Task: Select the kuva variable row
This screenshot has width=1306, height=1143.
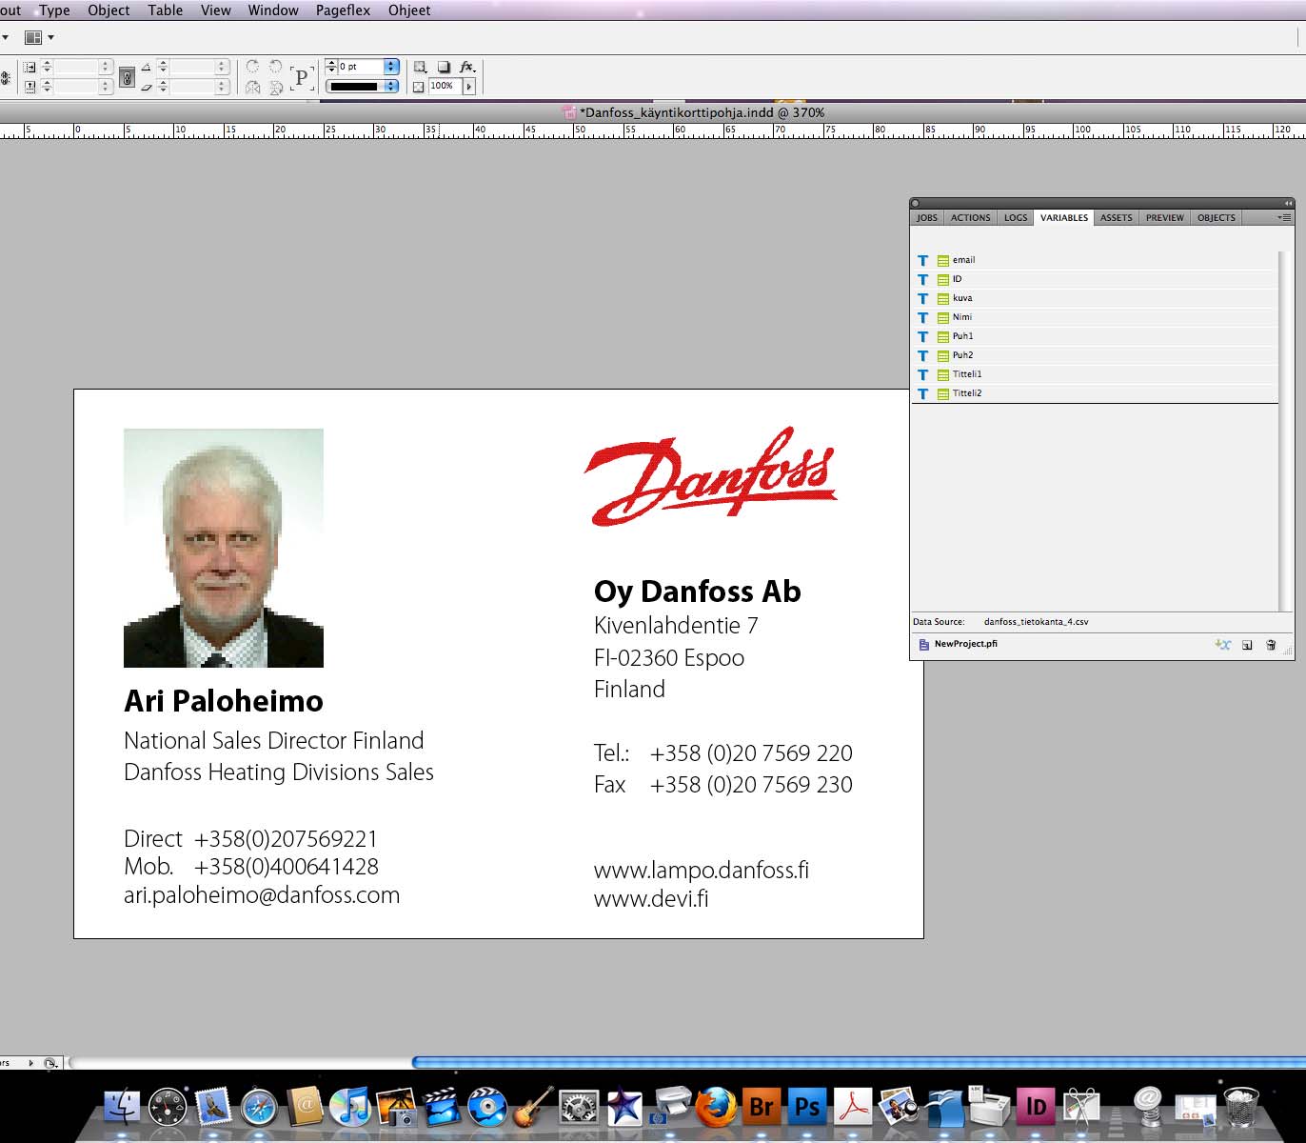Action: pyautogui.click(x=1095, y=298)
